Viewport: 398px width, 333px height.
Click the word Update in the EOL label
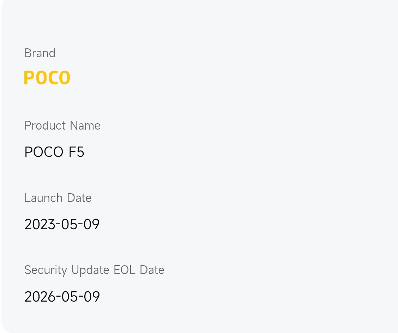(90, 270)
